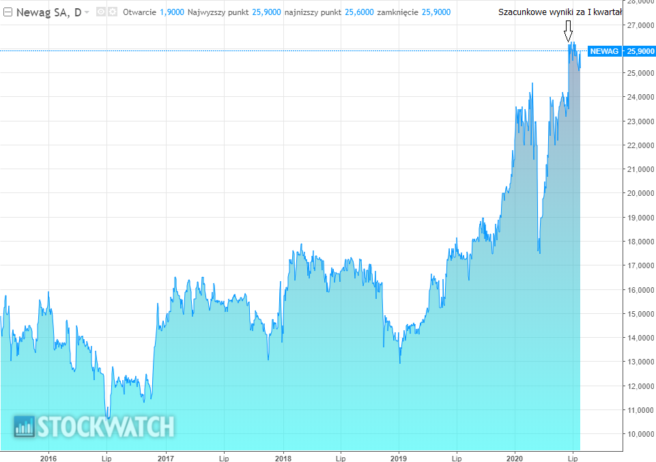Click the 12,0000 price axis label

(x=640, y=386)
